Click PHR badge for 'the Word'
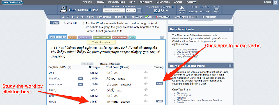 pos(81,79)
